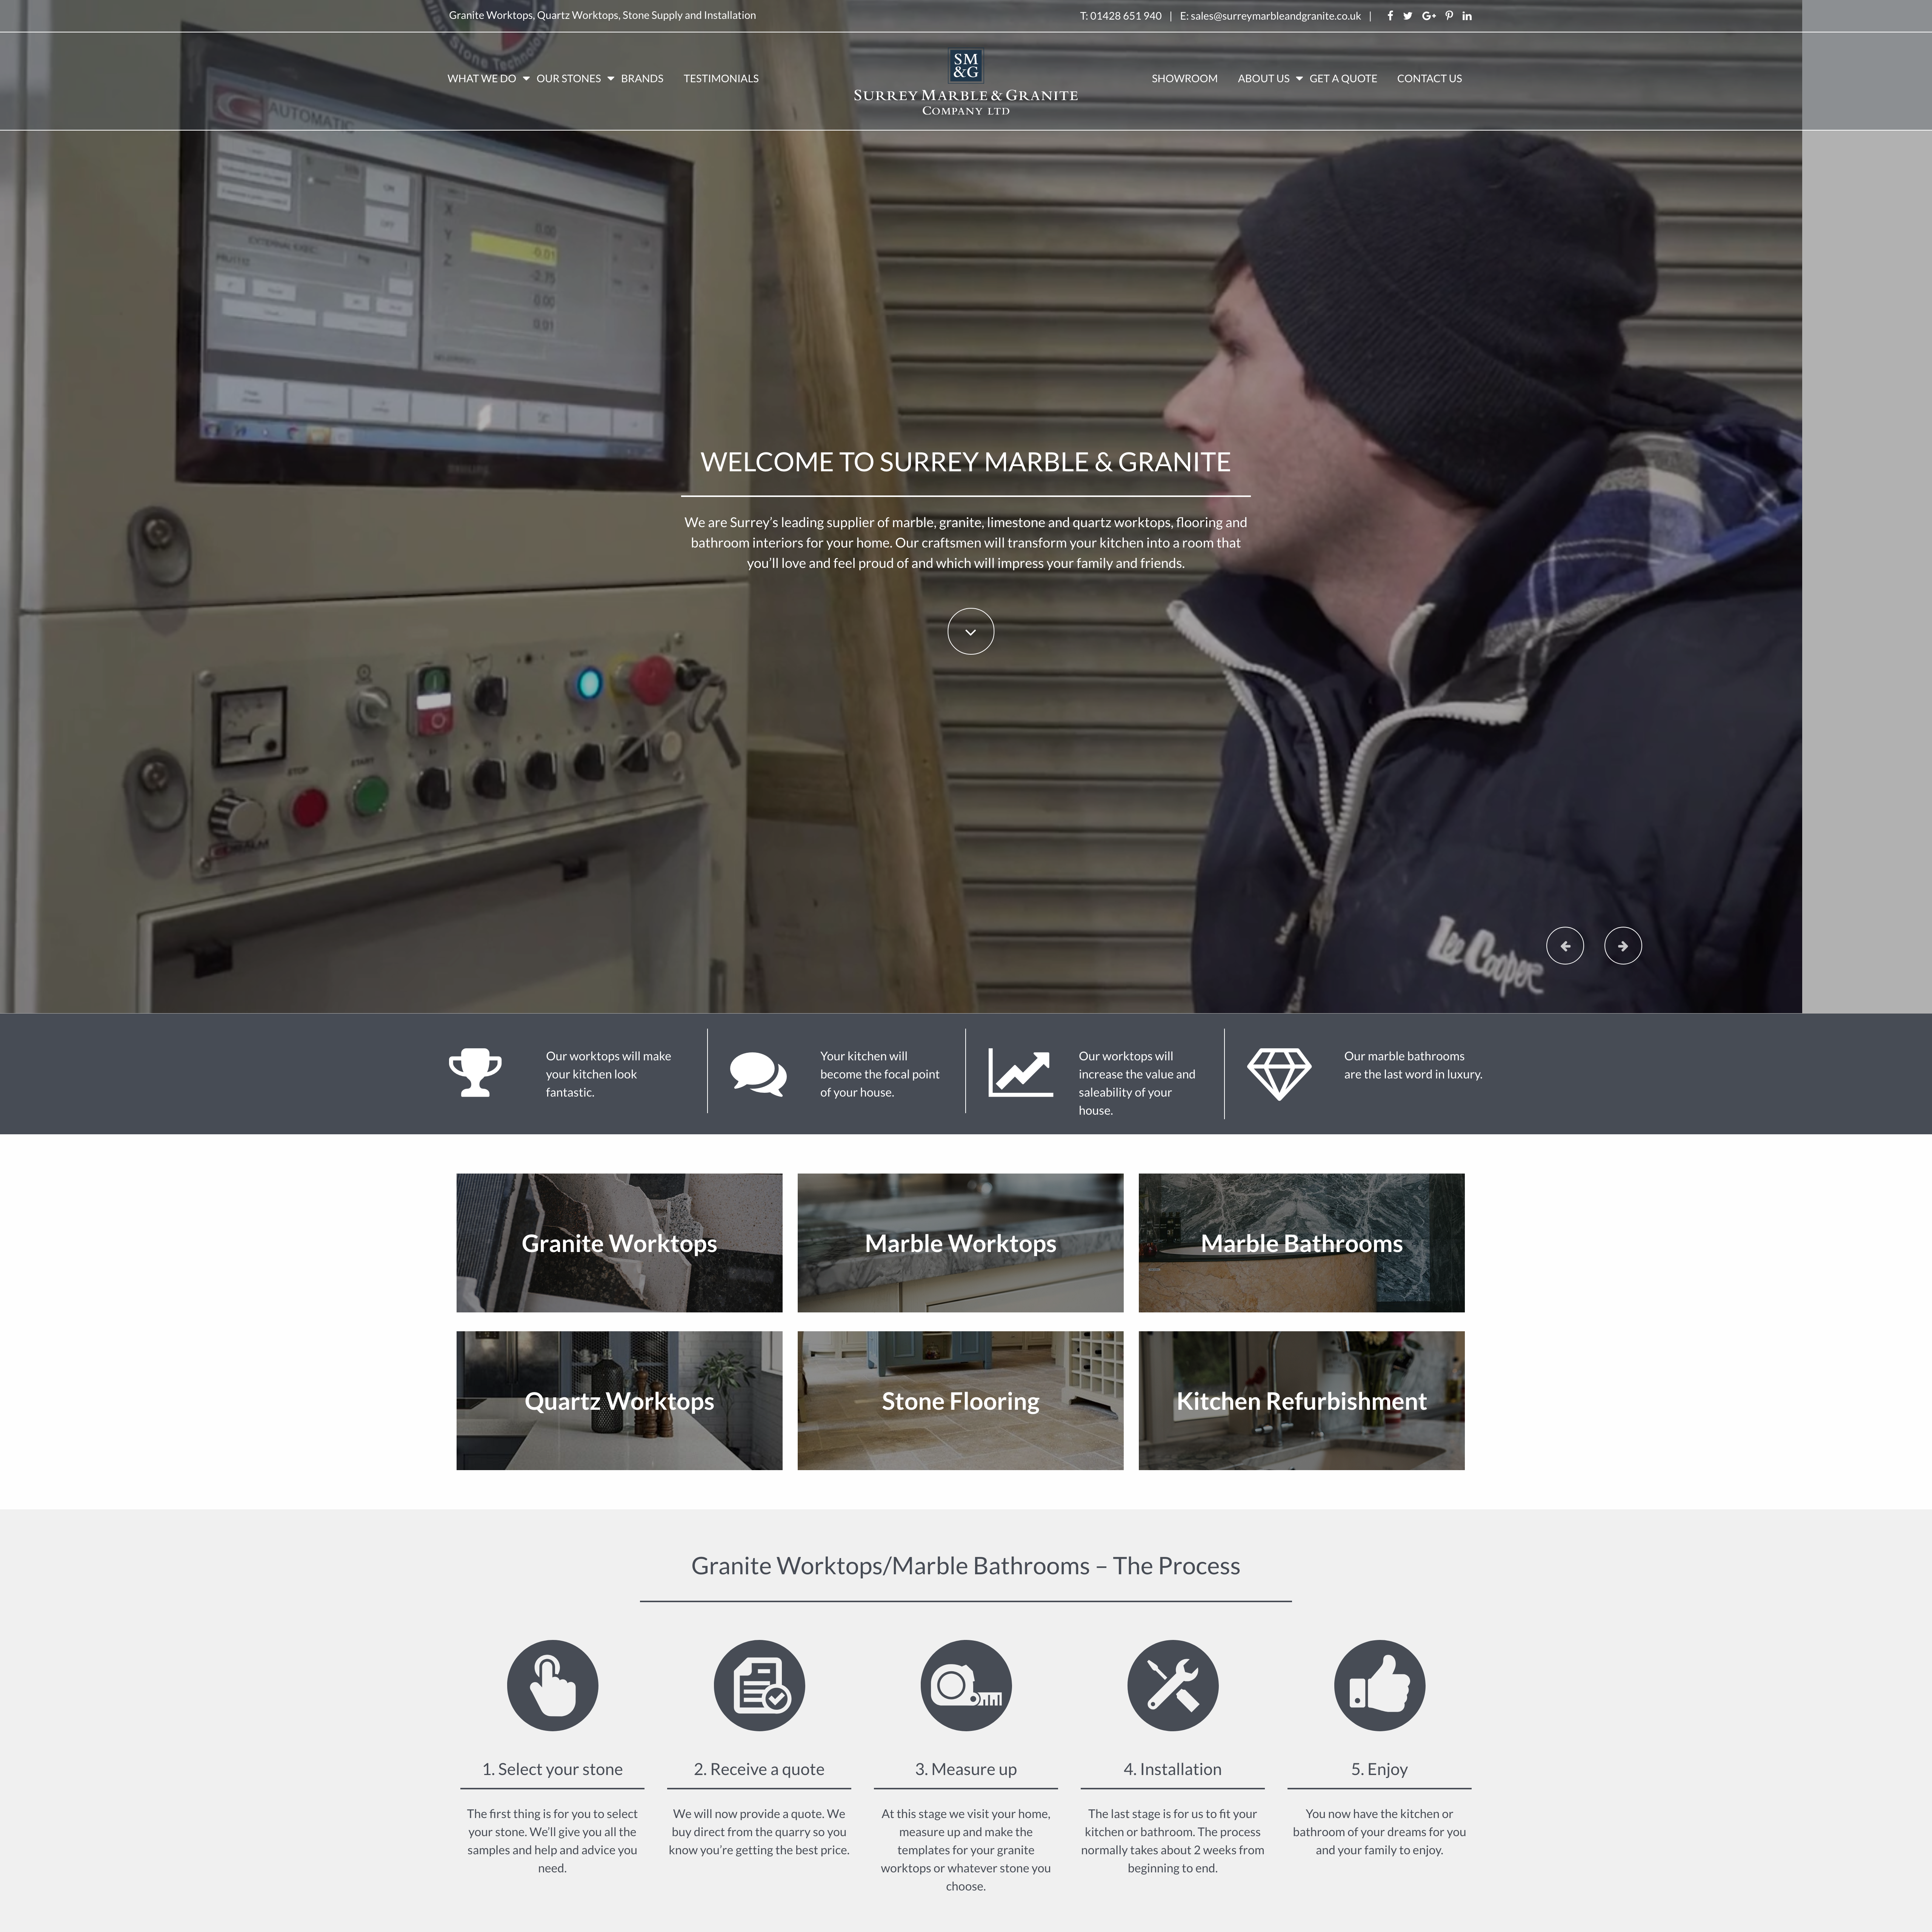Viewport: 1932px width, 1932px height.
Task: Open the LinkedIn social icon
Action: tap(1467, 16)
